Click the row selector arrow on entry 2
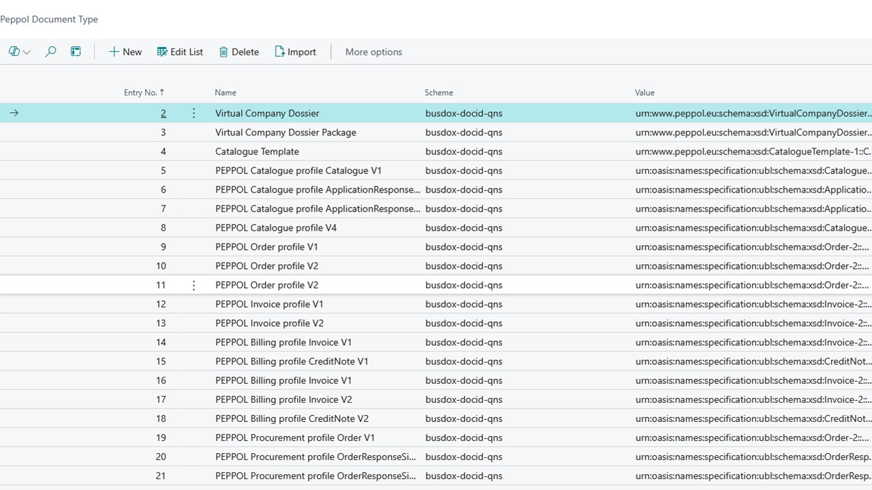This screenshot has width=872, height=490. pos(14,114)
